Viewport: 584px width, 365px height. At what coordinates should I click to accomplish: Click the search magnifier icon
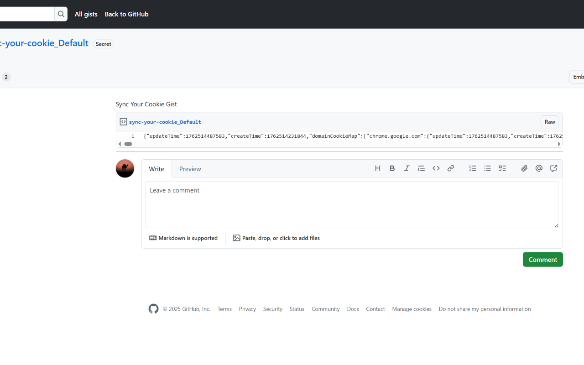point(61,14)
